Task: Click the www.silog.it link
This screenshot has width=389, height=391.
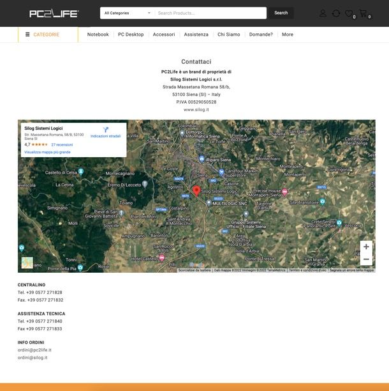Action: pyautogui.click(x=196, y=109)
